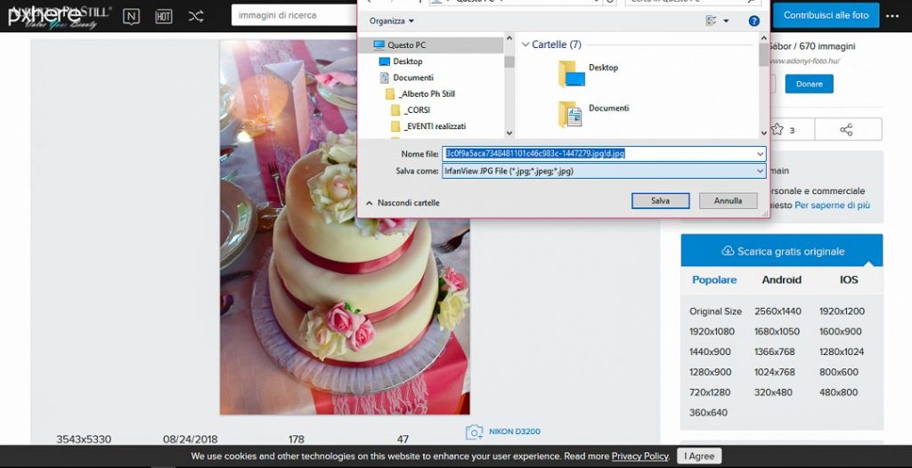Click Scarica gratis originale button
Viewport: 912px width, 468px height.
(x=782, y=251)
